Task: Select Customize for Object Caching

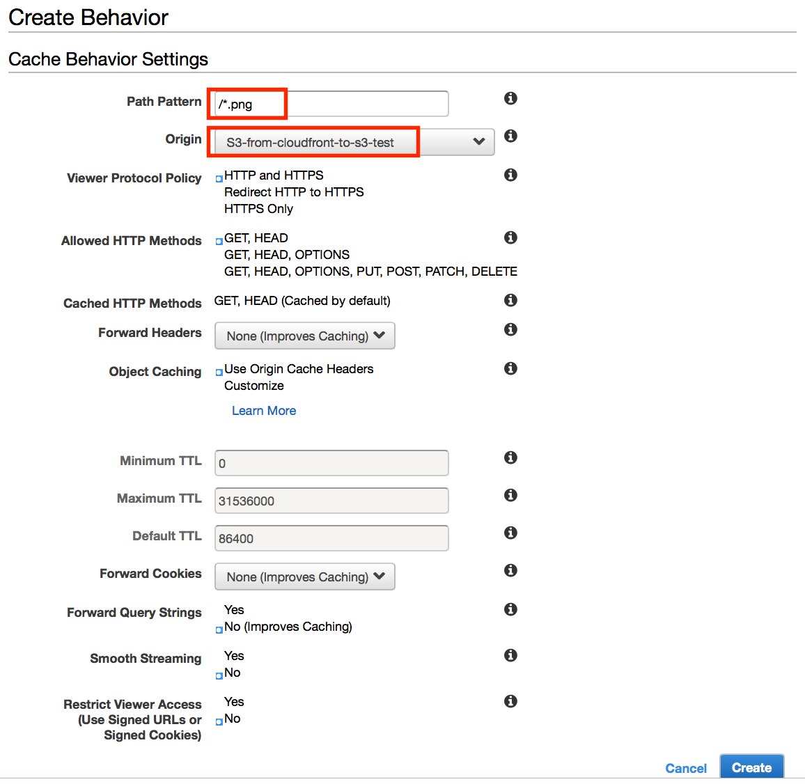Action: point(253,386)
